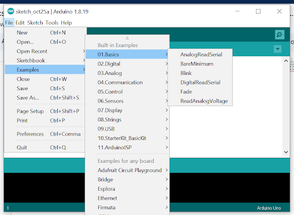This screenshot has width=294, height=215.
Task: Choose New from File menu
Action: pos(45,32)
